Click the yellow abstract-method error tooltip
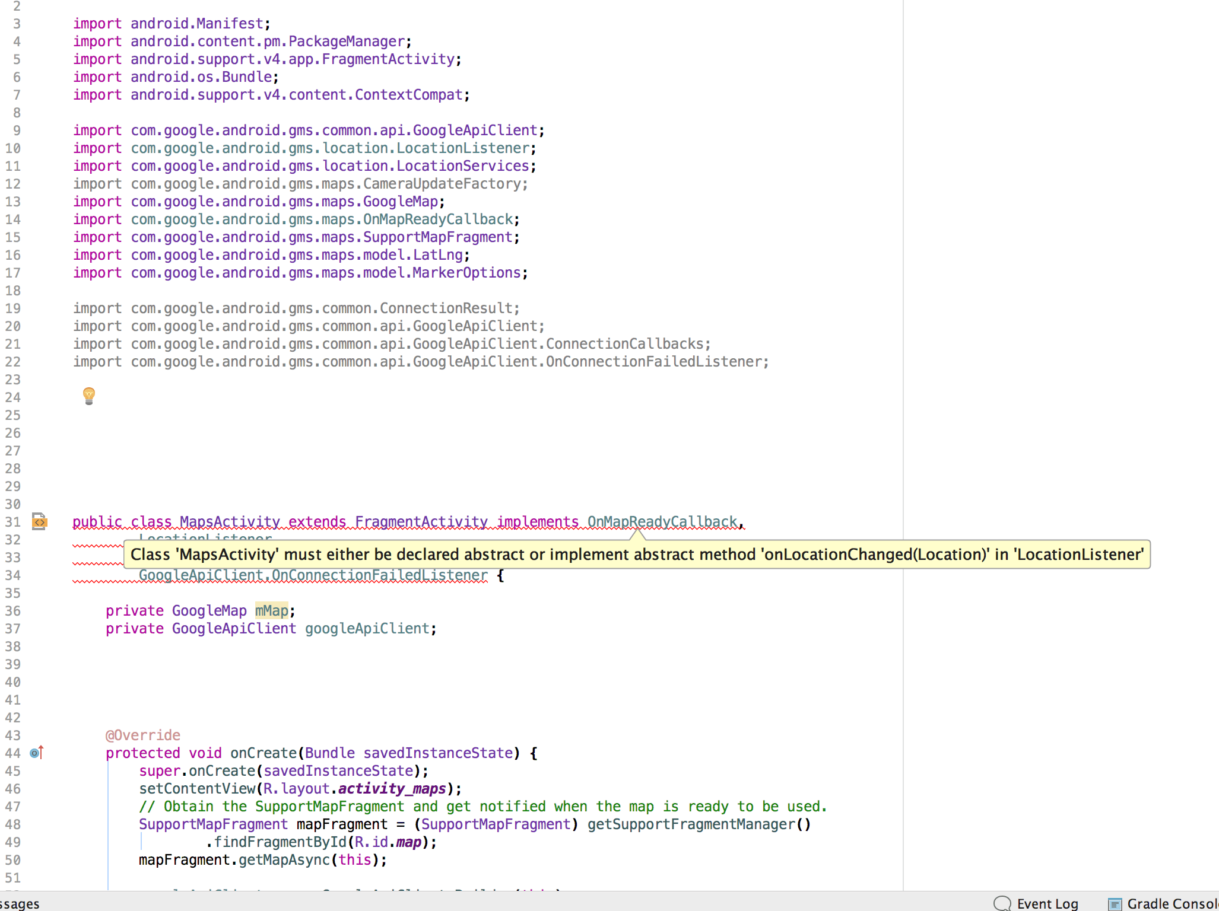The width and height of the screenshot is (1219, 911). [x=636, y=555]
